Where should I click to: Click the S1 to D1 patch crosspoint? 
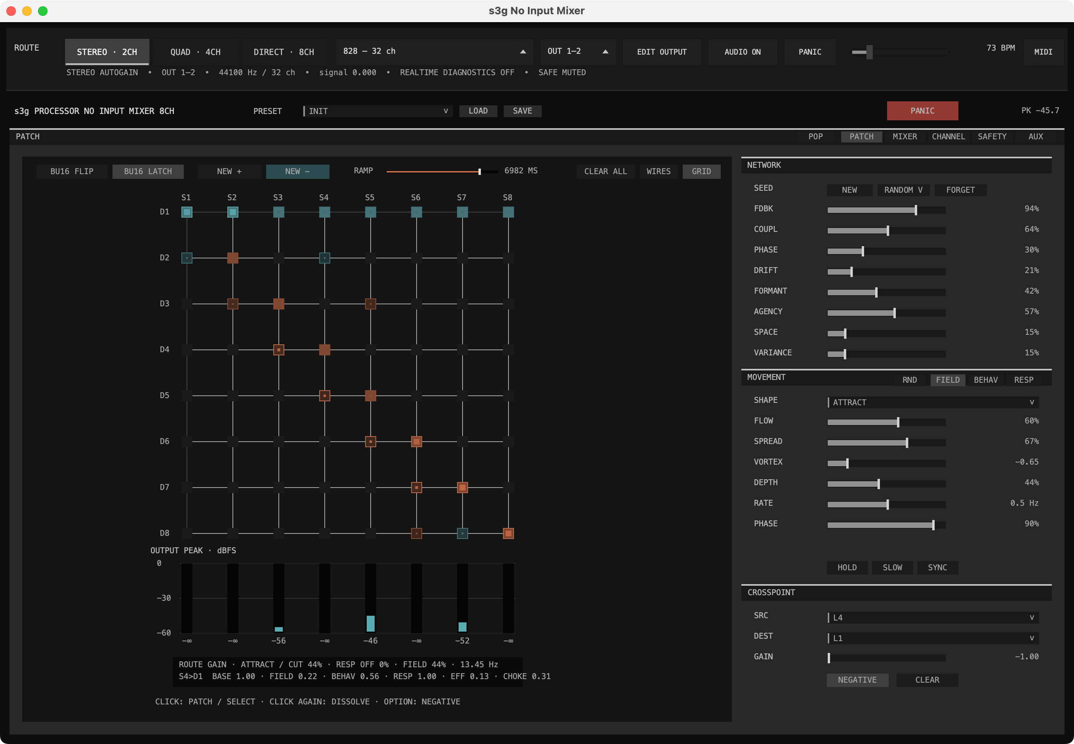point(187,212)
